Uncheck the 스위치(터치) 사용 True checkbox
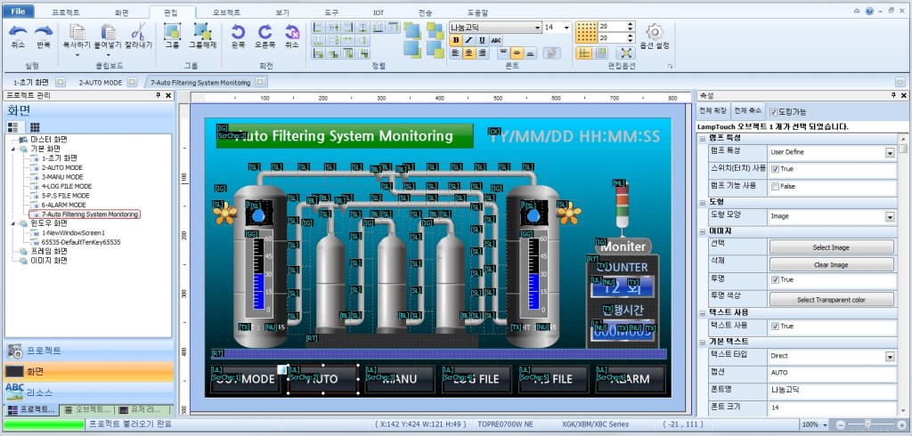912x436 pixels. [x=775, y=169]
